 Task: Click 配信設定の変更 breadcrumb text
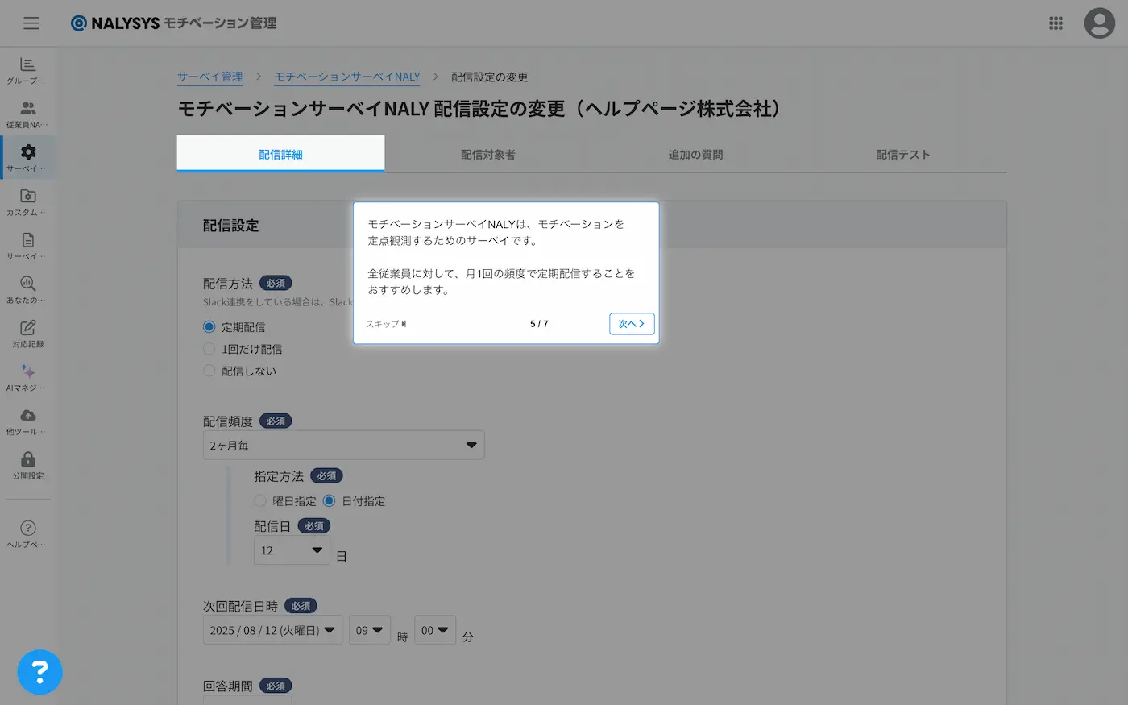[x=490, y=77]
